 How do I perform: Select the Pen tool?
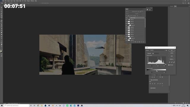pyautogui.click(x=1, y=36)
